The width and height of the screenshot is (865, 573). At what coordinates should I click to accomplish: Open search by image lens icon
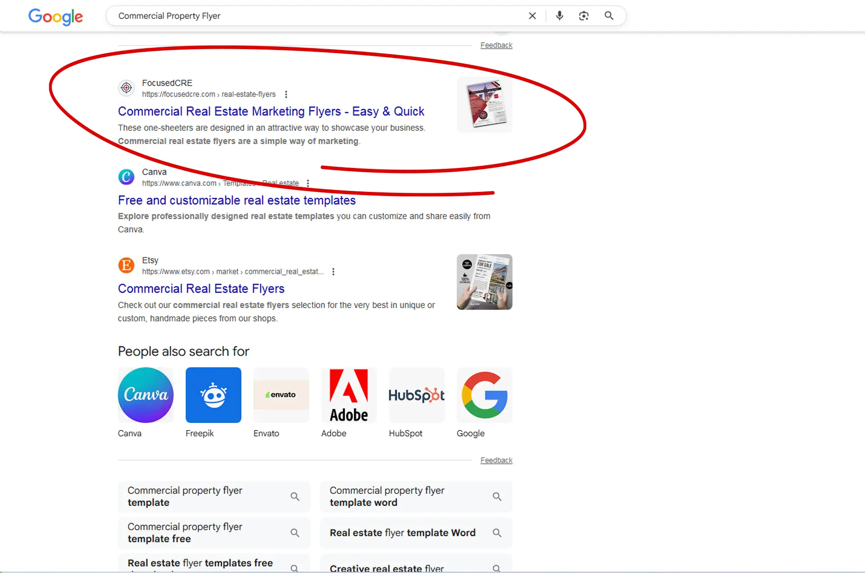[x=583, y=16]
